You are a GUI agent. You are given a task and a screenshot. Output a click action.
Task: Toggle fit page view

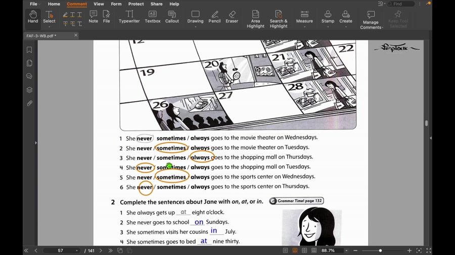click(x=419, y=250)
